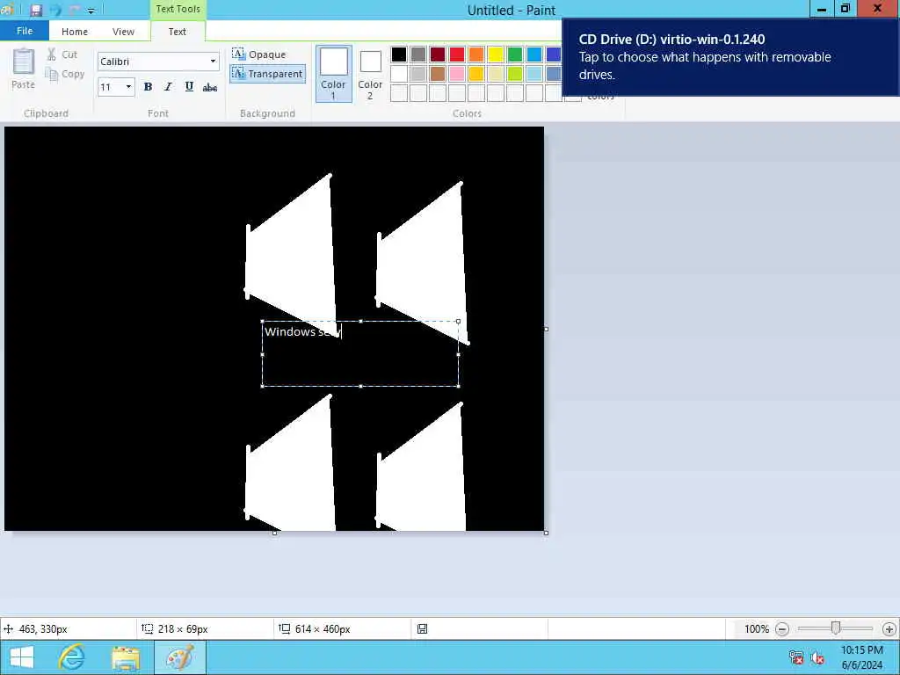This screenshot has width=900, height=675.
Task: Pick the lime color swatch
Action: pyautogui.click(x=515, y=74)
